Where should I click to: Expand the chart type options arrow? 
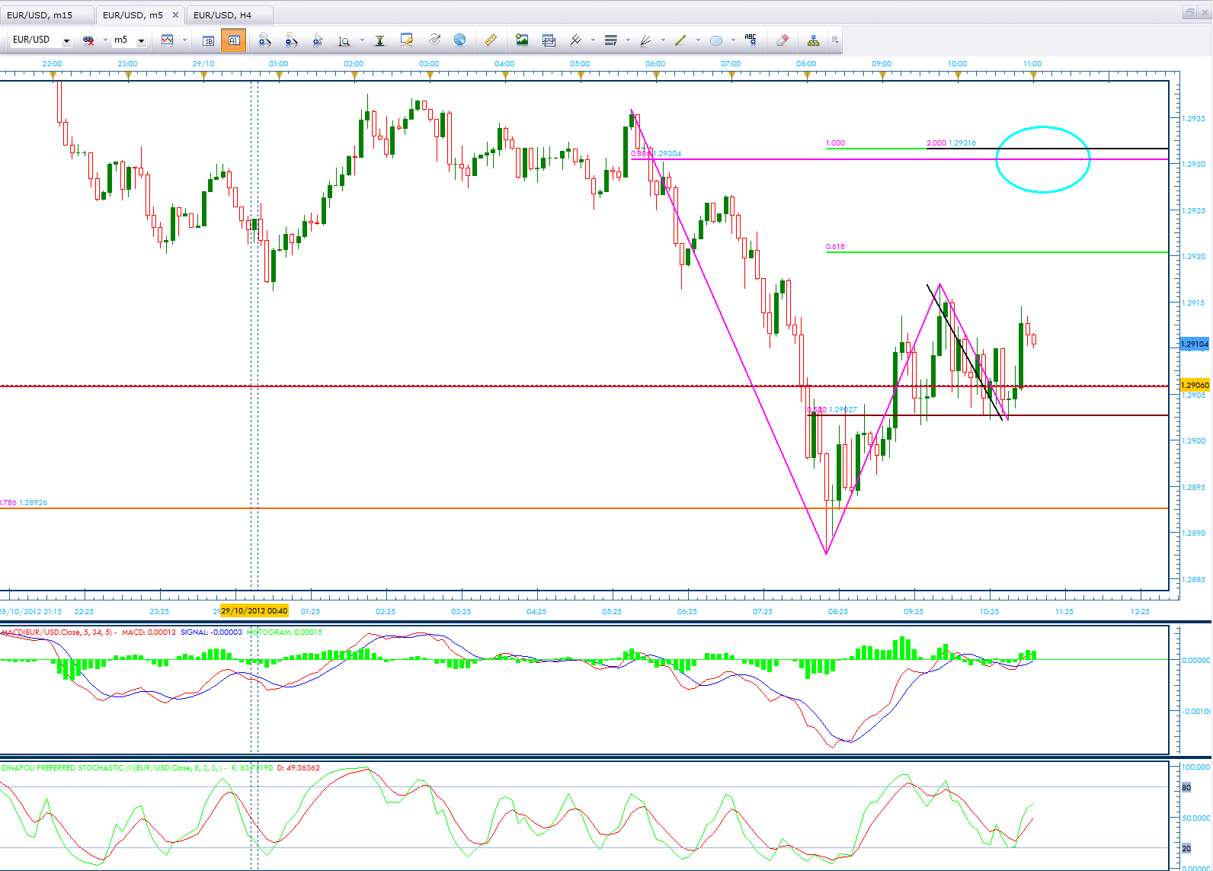pyautogui.click(x=184, y=40)
